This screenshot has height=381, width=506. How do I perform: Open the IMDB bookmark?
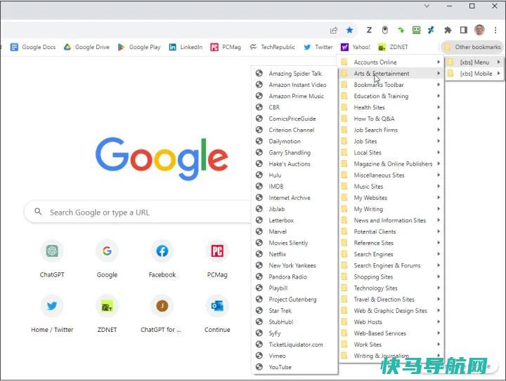coord(294,186)
